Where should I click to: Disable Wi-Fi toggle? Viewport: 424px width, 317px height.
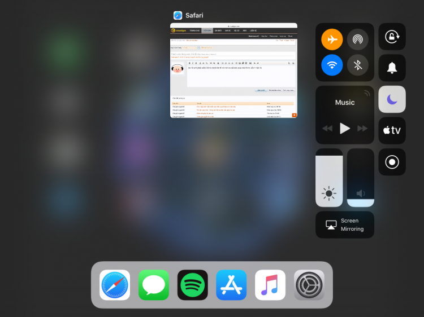(332, 65)
